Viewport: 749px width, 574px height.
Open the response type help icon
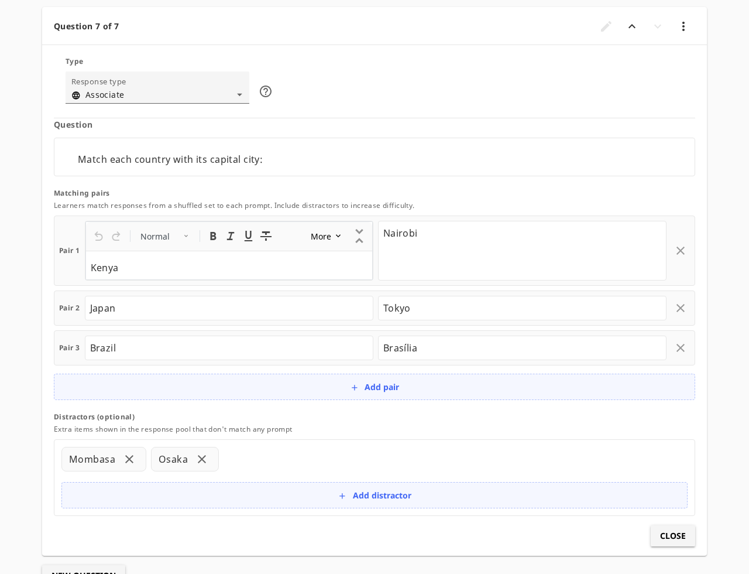(x=266, y=91)
